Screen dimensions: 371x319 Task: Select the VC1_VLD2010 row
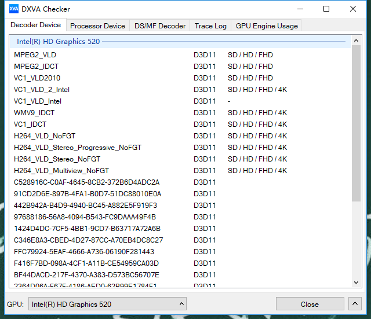tap(181, 78)
